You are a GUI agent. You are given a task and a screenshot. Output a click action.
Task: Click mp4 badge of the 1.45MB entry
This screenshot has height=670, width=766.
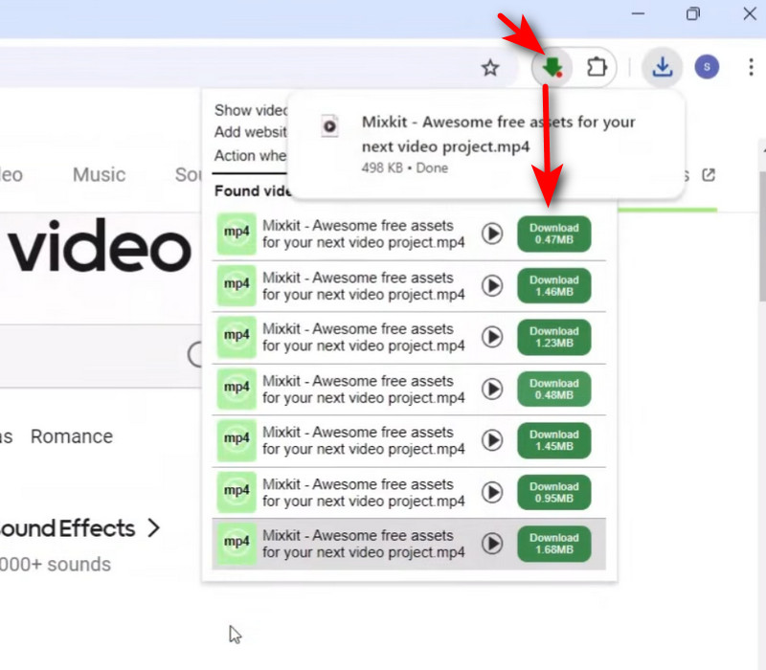coord(237,440)
